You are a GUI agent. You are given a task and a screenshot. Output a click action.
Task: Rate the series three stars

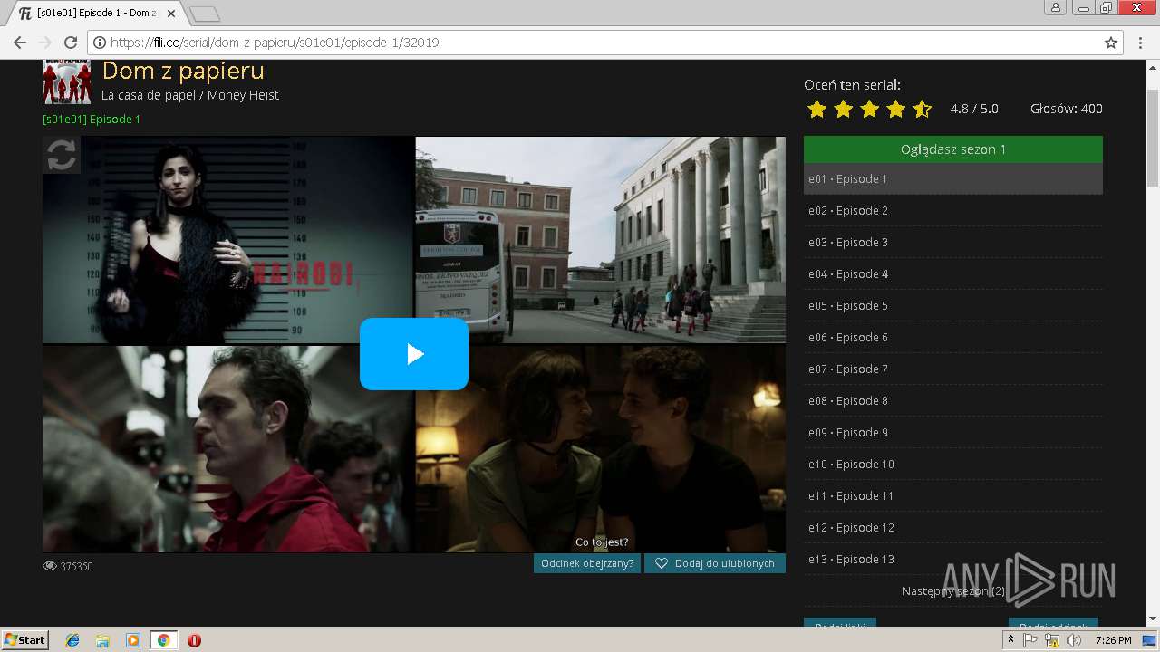click(x=869, y=109)
